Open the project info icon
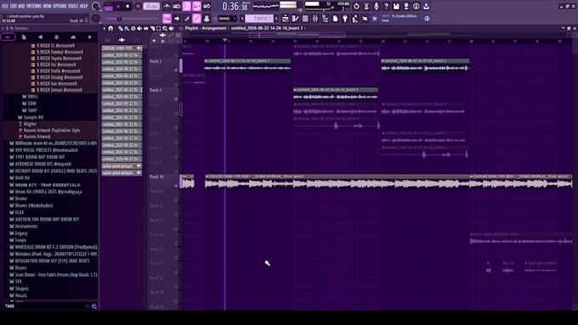Viewport: 578px width, 325px height. pyautogui.click(x=416, y=6)
